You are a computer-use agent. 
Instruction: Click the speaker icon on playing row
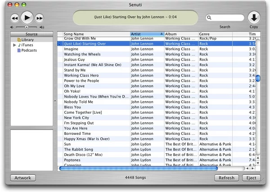coord(59,44)
